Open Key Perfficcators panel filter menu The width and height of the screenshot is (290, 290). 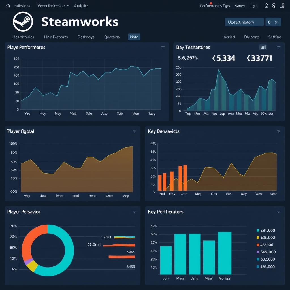tap(279, 212)
